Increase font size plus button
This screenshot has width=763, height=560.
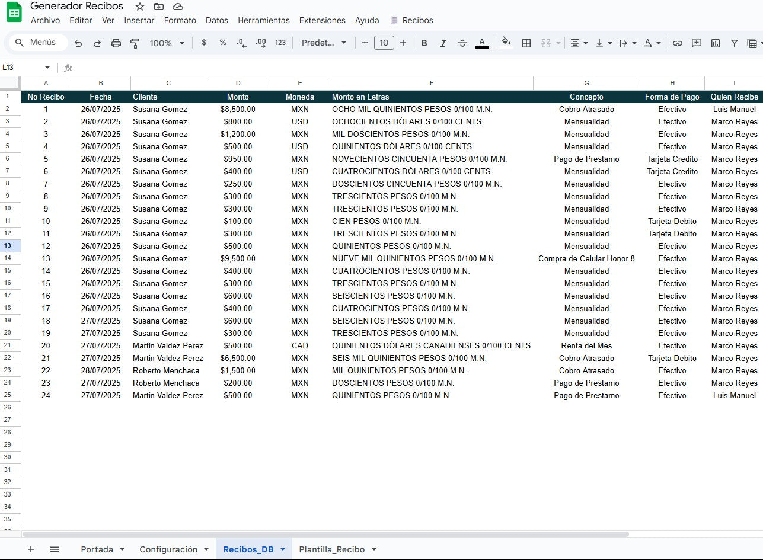click(403, 43)
